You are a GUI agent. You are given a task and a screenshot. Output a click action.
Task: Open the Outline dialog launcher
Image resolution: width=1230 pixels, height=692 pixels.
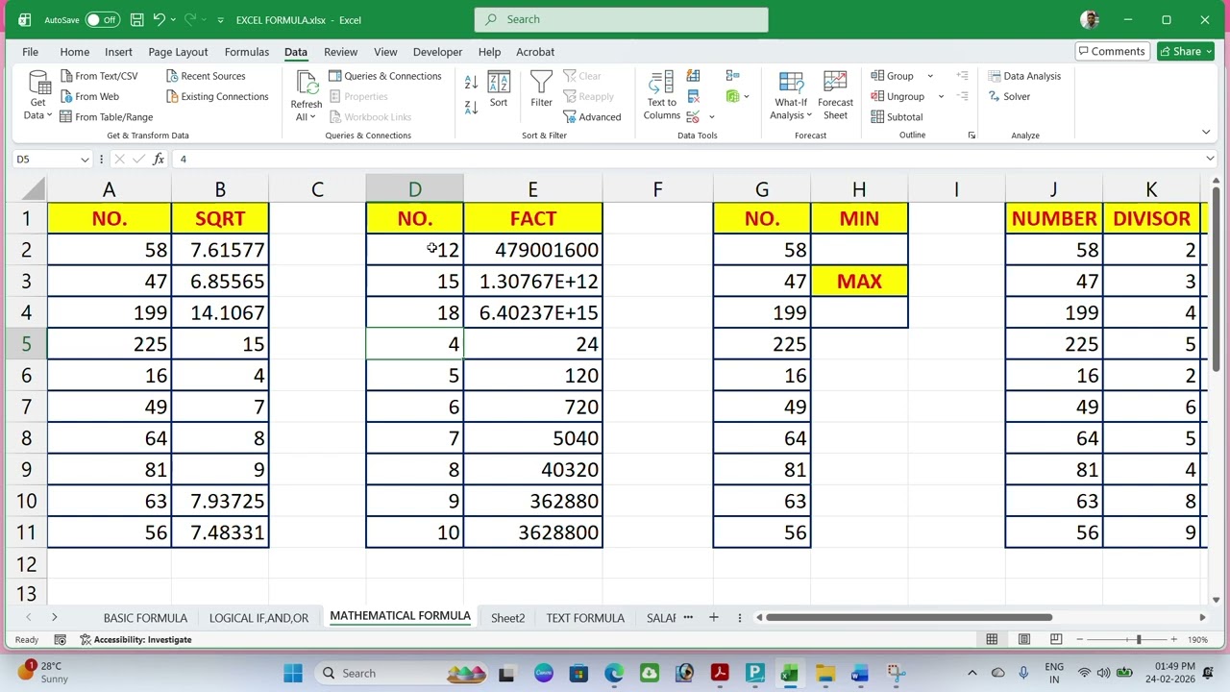972,136
